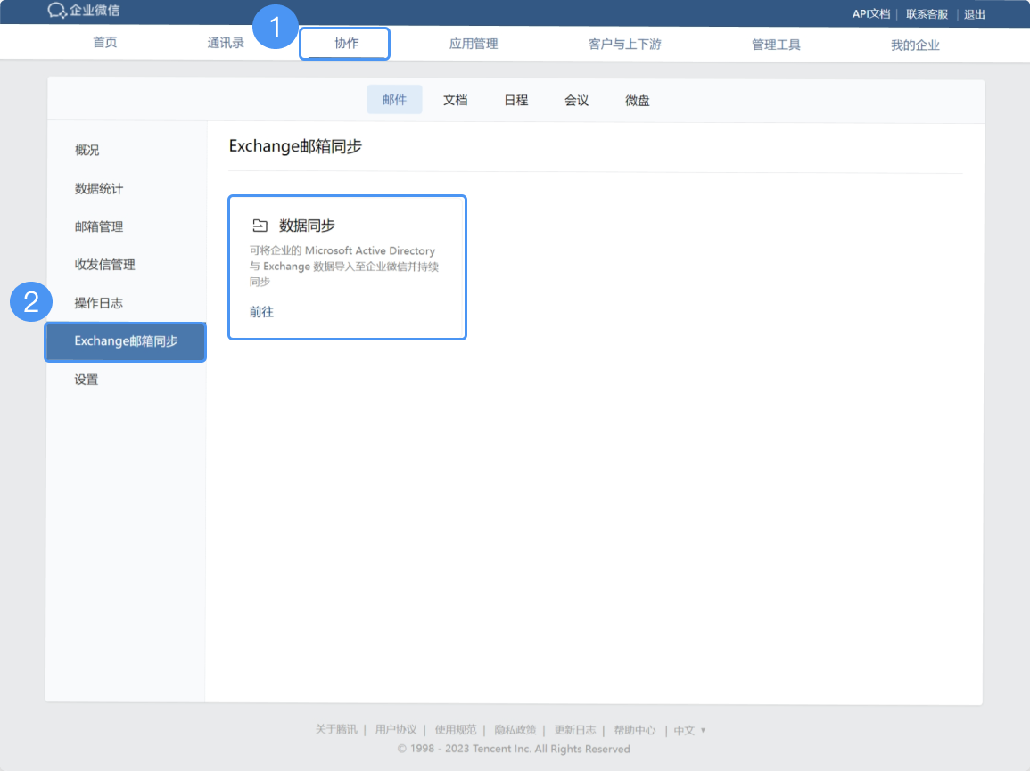The width and height of the screenshot is (1030, 771).
Task: Select Exchange邮箱同步 in the sidebar
Action: [126, 341]
